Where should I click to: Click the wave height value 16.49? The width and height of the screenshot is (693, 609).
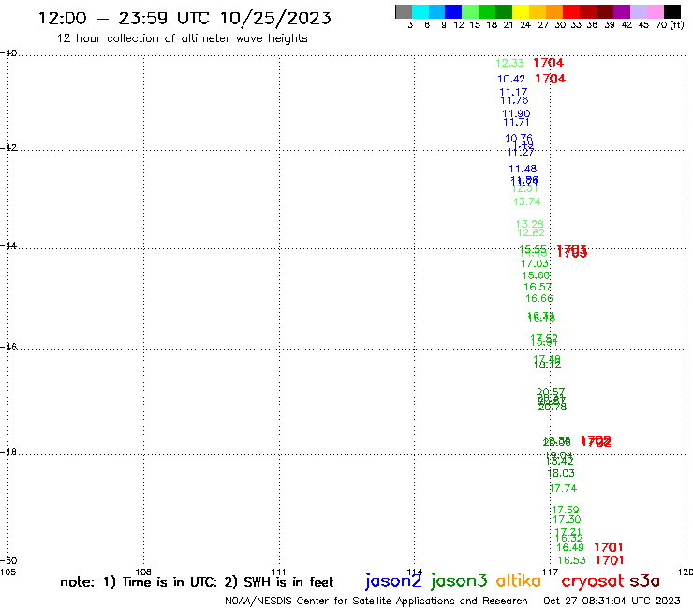point(570,547)
